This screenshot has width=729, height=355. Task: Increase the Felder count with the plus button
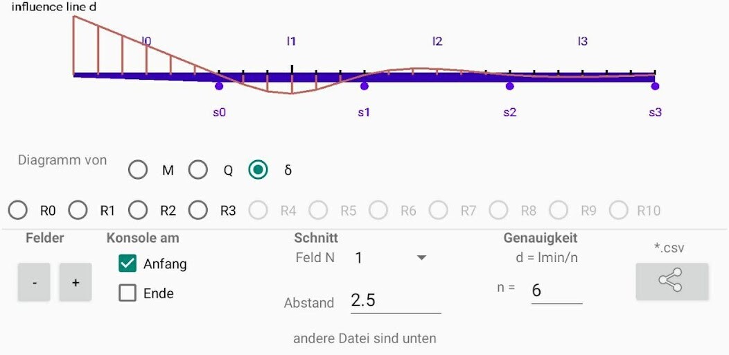pyautogui.click(x=76, y=282)
